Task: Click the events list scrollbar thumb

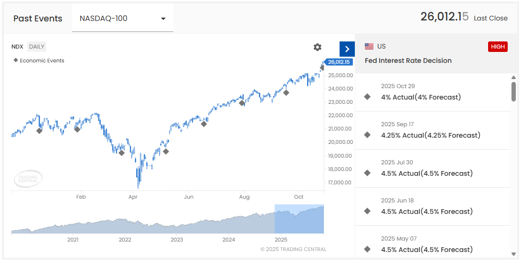Action: tap(514, 91)
